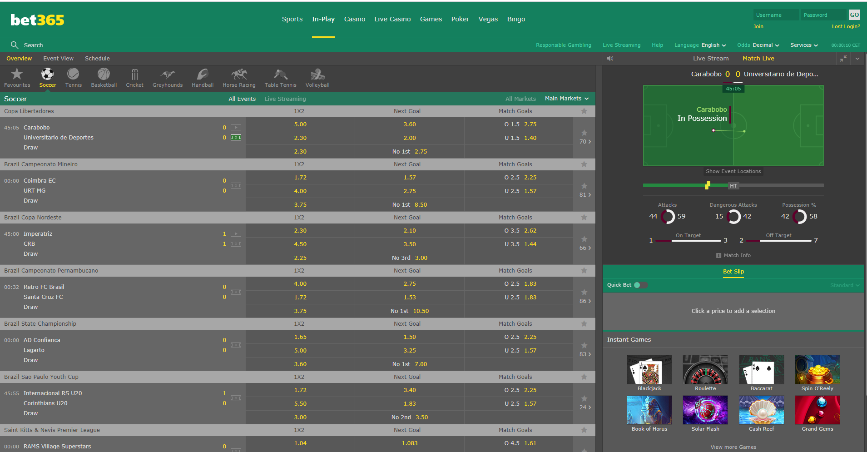Viewport: 867px width, 452px height.
Task: Click the Password input field
Action: (824, 15)
